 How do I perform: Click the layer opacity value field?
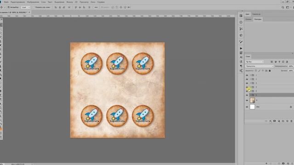coord(291,66)
